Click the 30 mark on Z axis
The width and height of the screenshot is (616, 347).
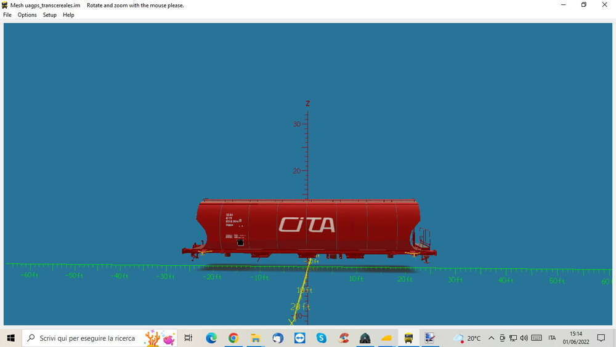(297, 124)
